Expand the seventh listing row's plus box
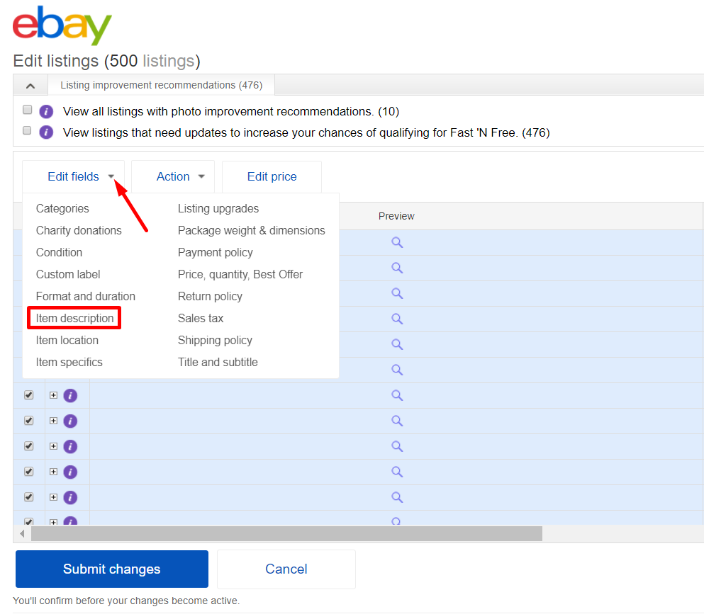 click(53, 395)
